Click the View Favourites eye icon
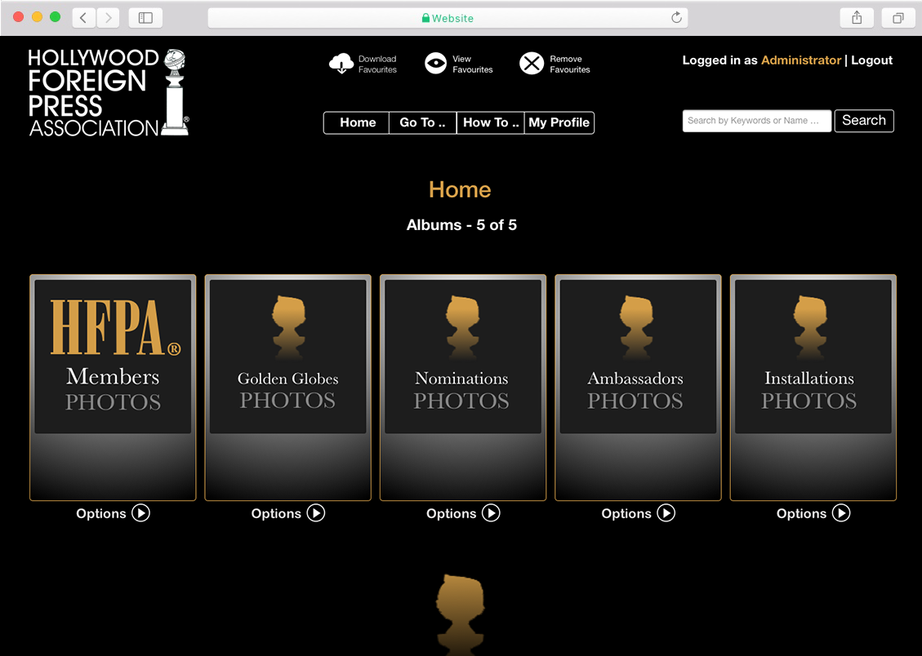This screenshot has width=922, height=656. tap(436, 64)
